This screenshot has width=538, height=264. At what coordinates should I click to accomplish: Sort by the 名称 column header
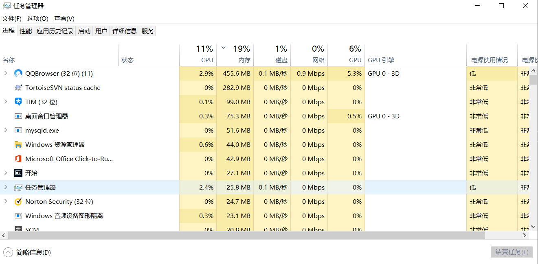click(59, 55)
